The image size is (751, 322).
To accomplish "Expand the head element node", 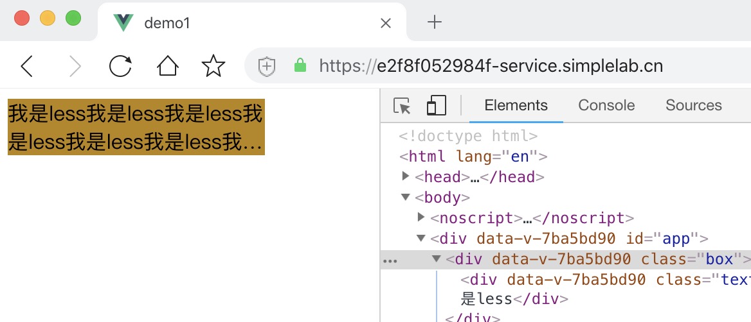I will coord(406,176).
